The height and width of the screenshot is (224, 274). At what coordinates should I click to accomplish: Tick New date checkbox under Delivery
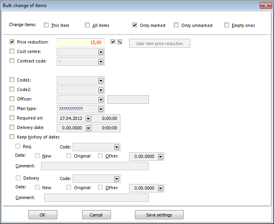37,187
